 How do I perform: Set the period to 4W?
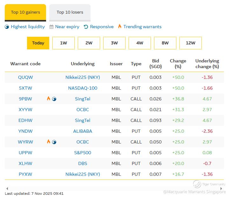140,43
